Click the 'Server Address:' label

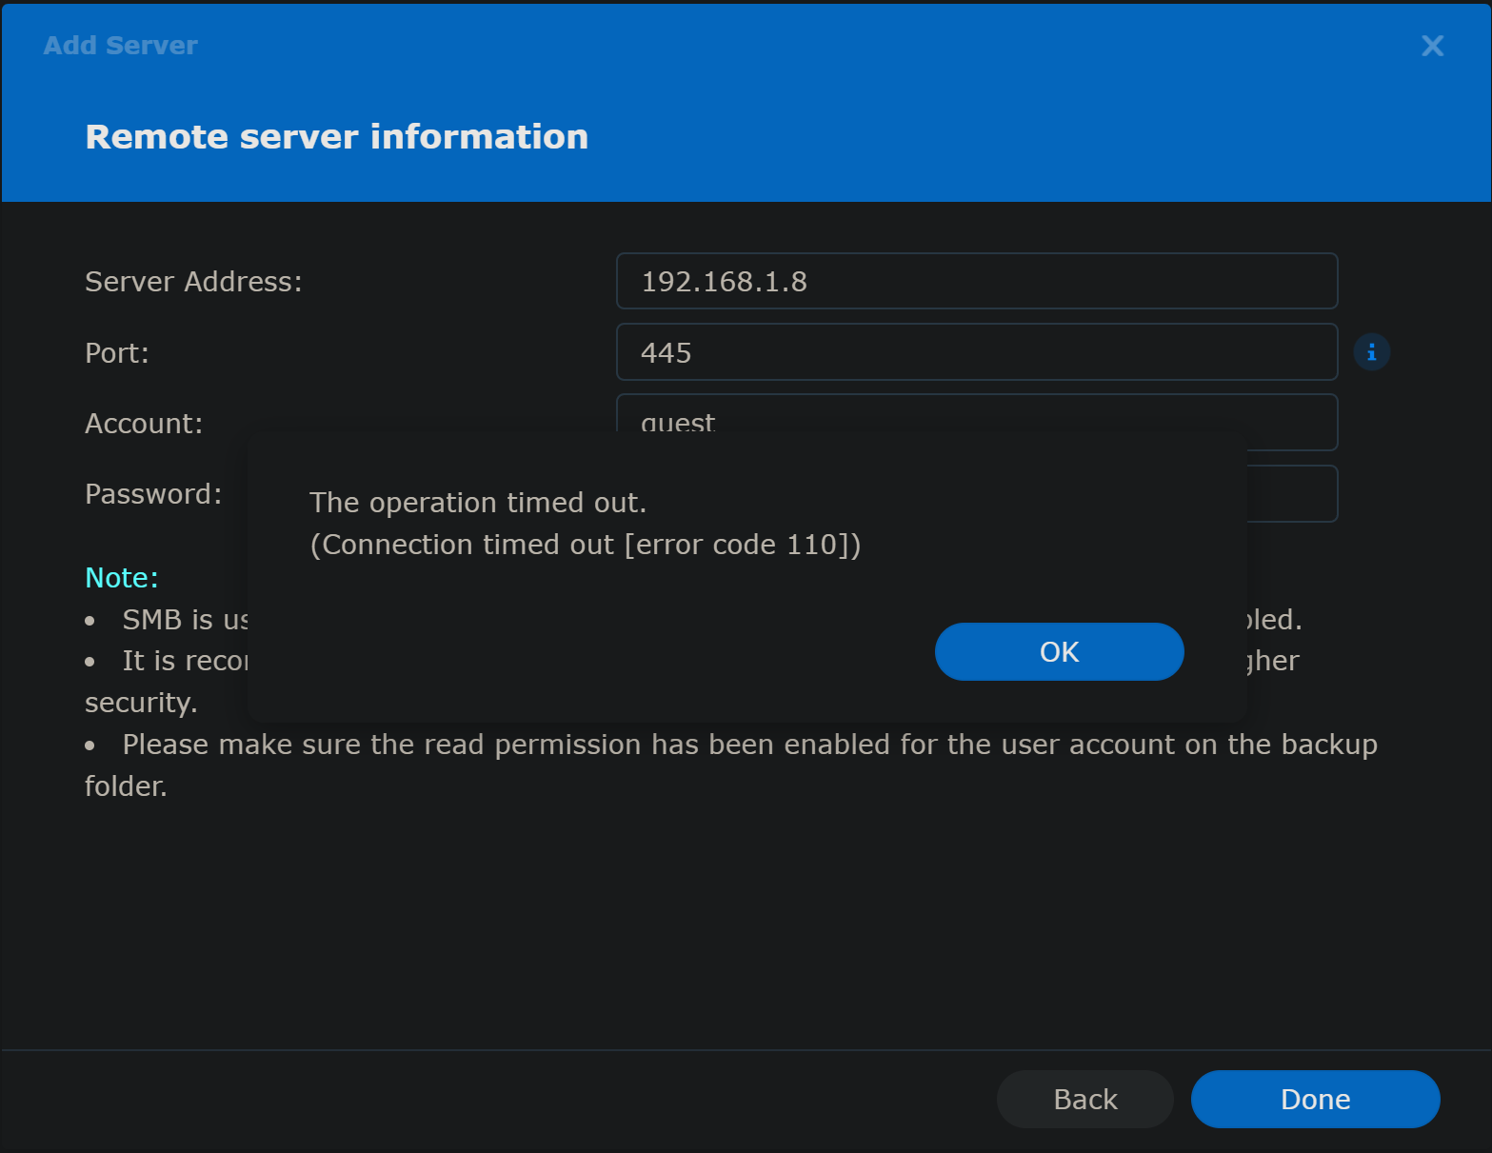(x=193, y=282)
